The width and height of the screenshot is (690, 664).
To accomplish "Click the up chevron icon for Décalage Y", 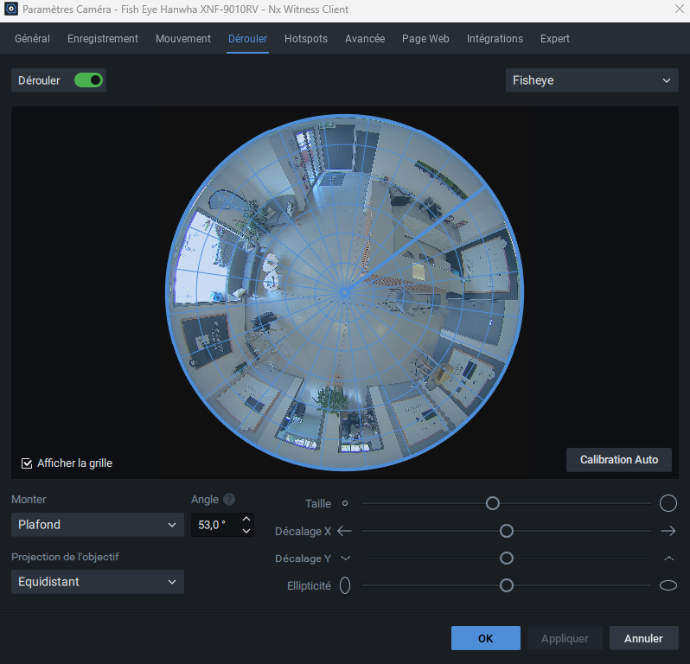I will tap(668, 559).
